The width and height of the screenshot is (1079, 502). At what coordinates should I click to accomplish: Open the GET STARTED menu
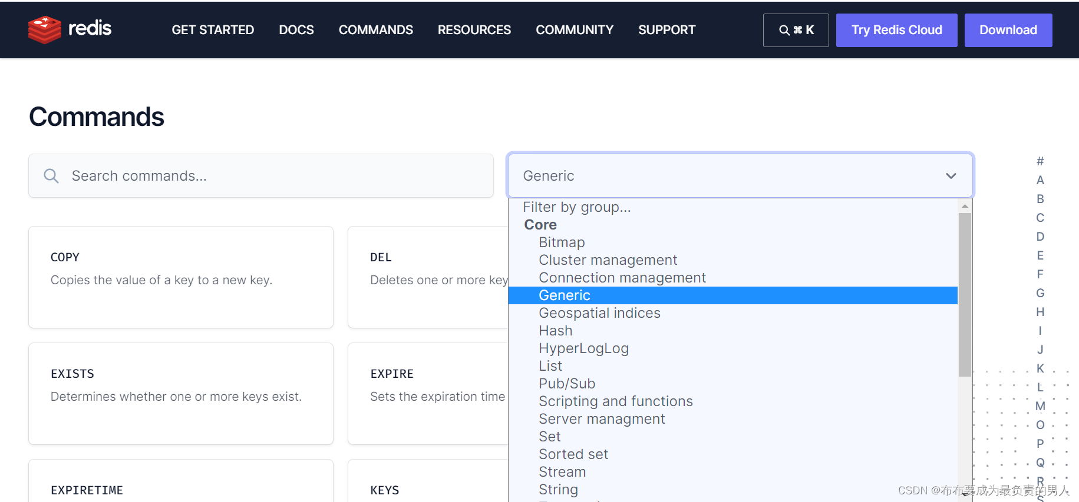[213, 30]
